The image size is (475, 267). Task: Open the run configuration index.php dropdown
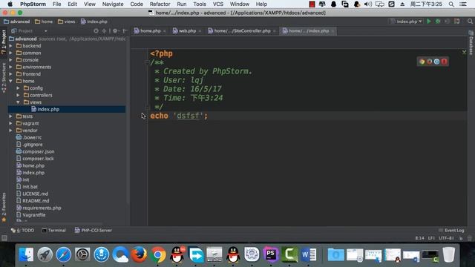tap(406, 22)
